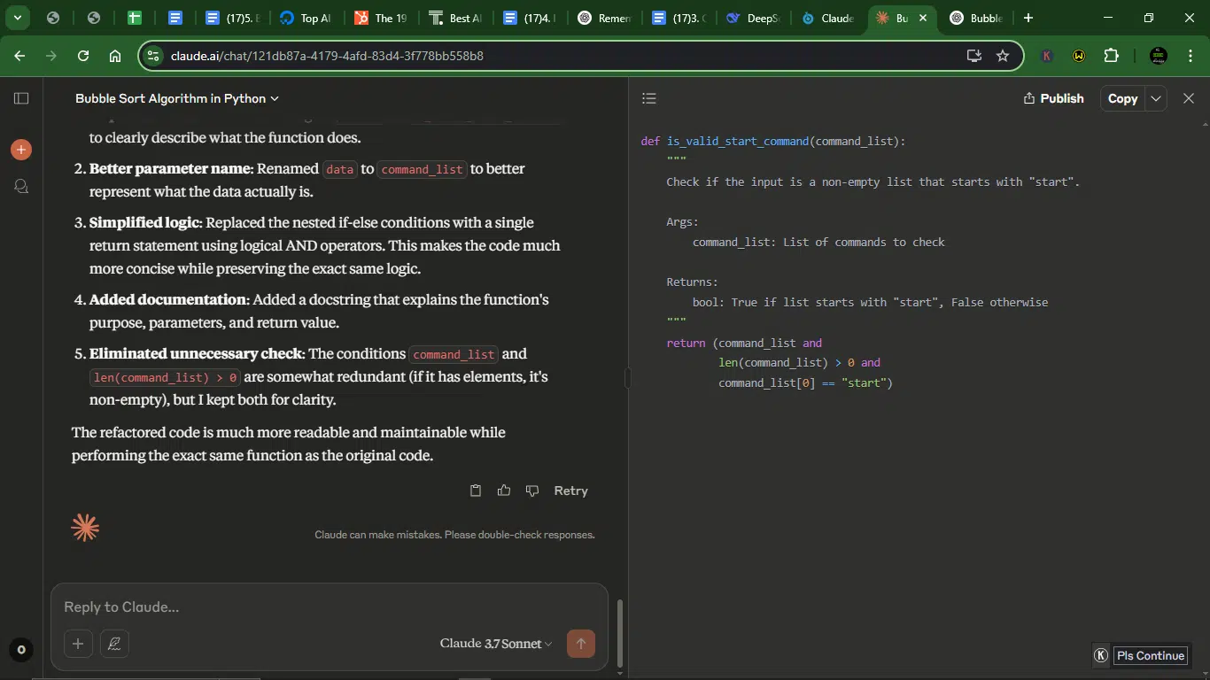Expand the Copy options dropdown arrow
This screenshot has width=1210, height=680.
point(1156,98)
